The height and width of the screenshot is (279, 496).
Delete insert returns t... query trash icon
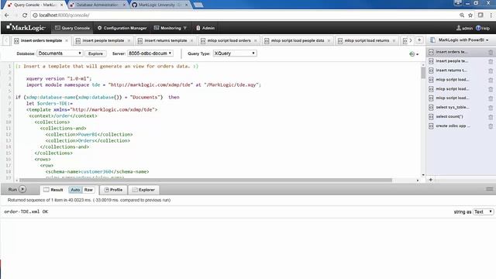point(491,71)
